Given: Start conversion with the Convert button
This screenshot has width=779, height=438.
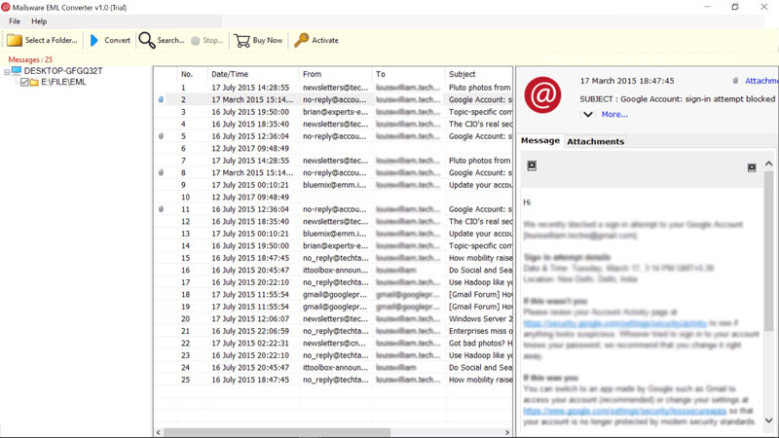Looking at the screenshot, I should (110, 40).
